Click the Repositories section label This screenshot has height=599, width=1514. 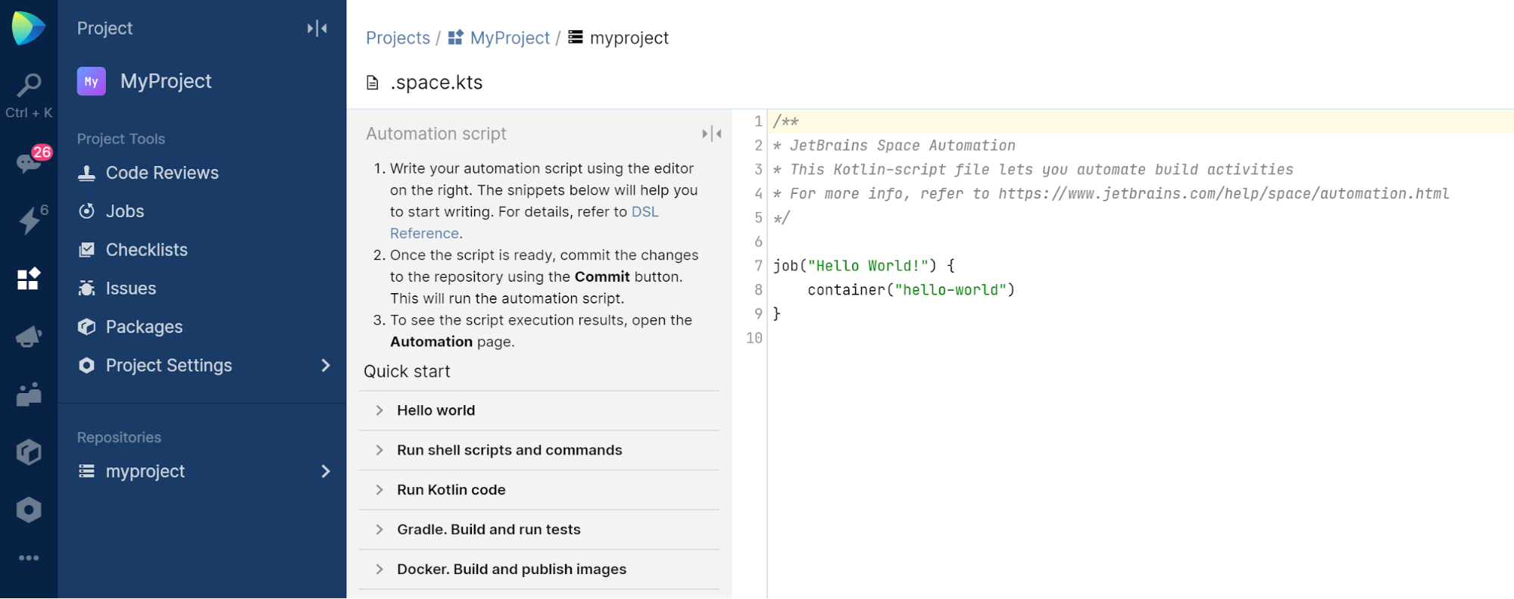point(119,438)
